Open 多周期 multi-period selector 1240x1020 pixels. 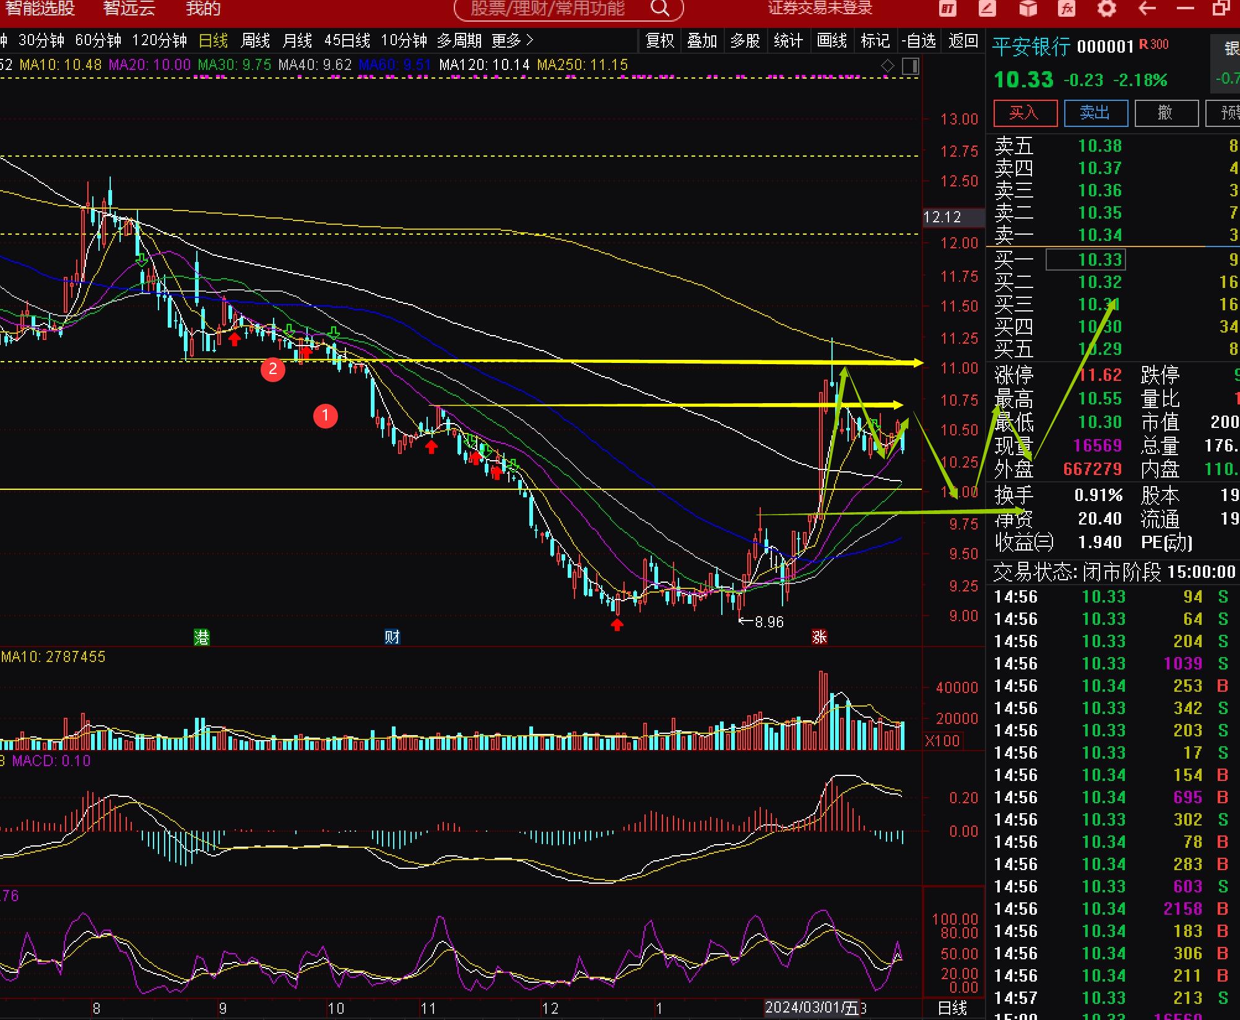point(459,41)
